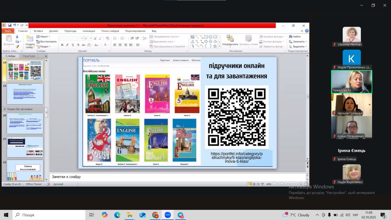Open Telegram from the taskbar
The width and height of the screenshot is (391, 220).
181,215
